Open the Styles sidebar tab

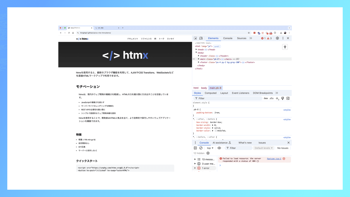197,93
